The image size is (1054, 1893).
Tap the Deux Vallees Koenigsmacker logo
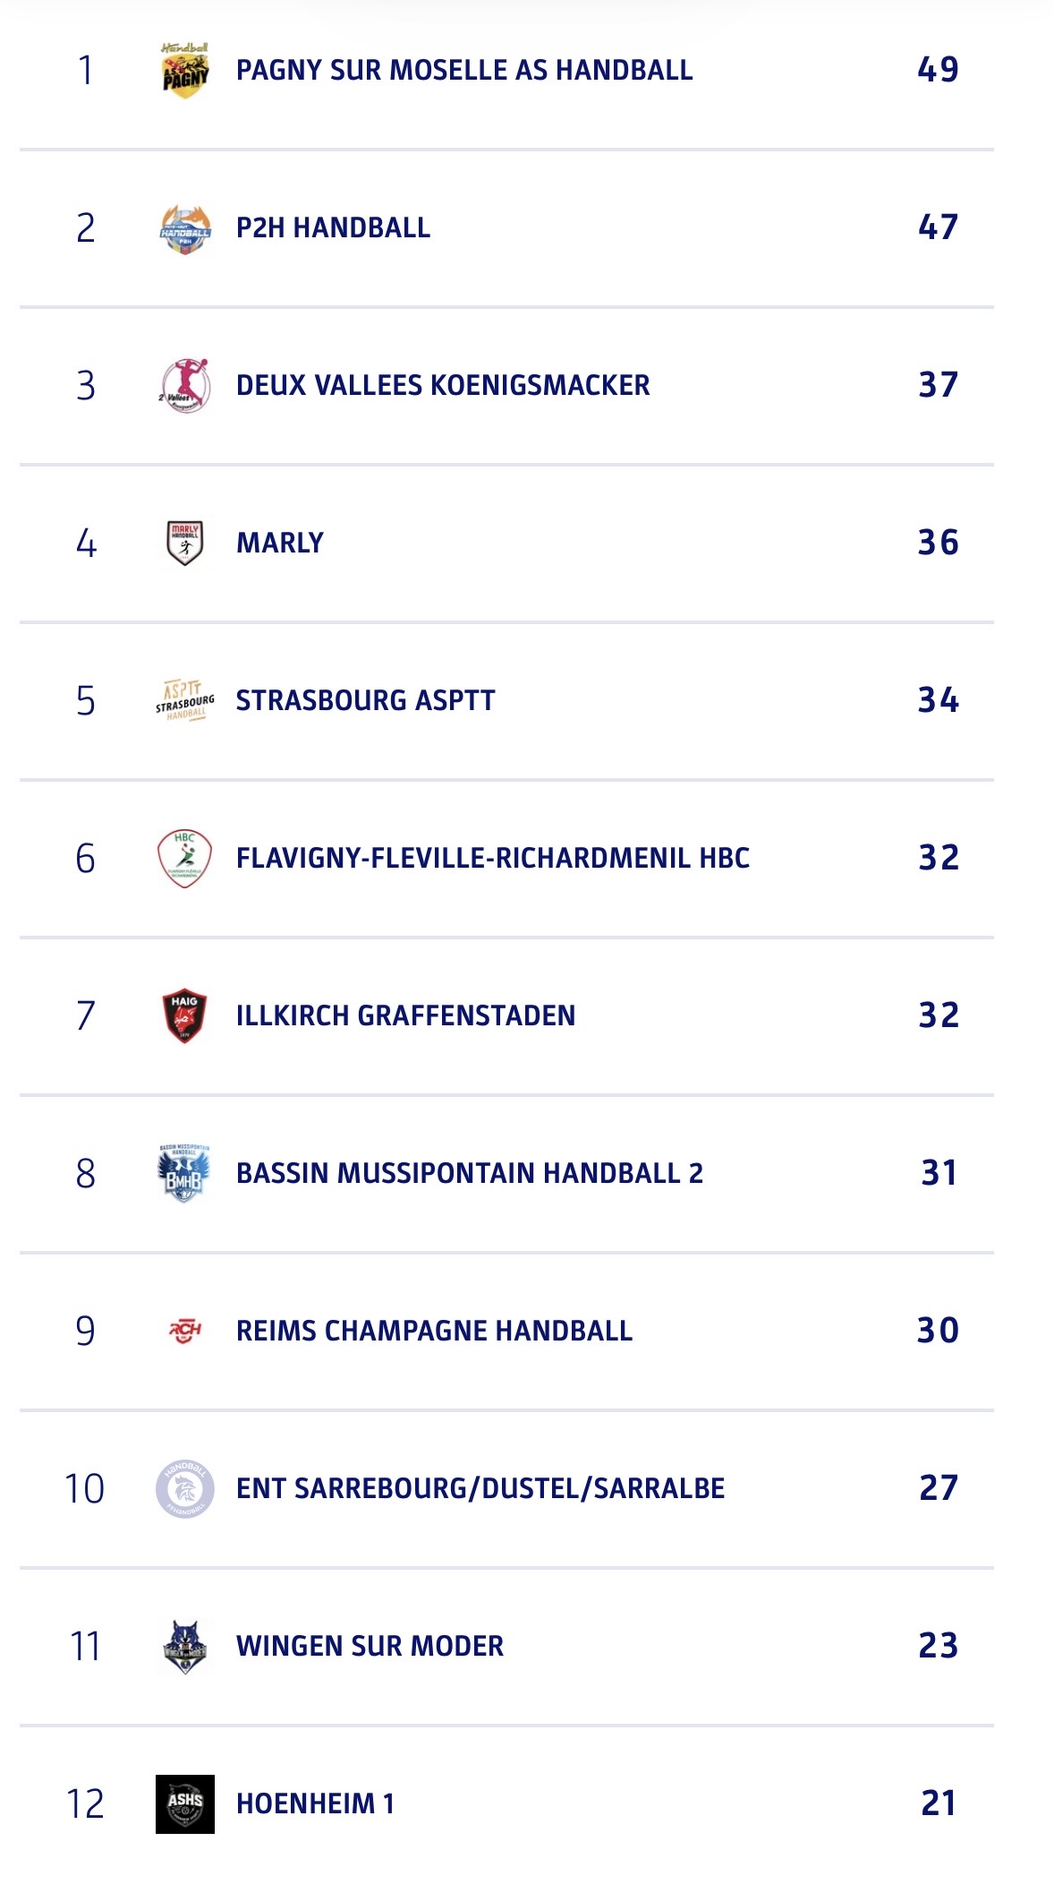click(x=185, y=385)
